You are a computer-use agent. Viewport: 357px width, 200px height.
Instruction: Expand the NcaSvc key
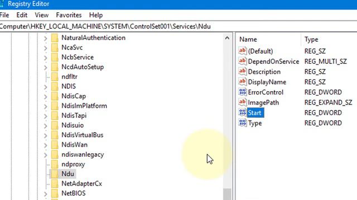(x=46, y=48)
